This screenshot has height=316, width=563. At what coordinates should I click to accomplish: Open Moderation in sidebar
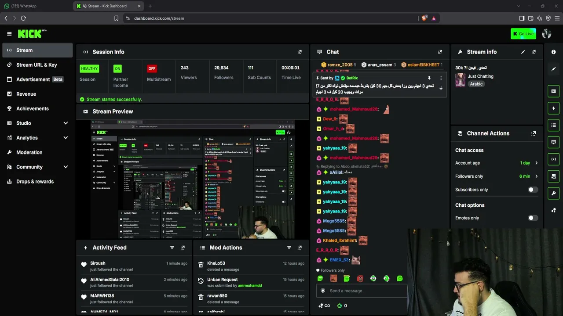(x=37, y=152)
